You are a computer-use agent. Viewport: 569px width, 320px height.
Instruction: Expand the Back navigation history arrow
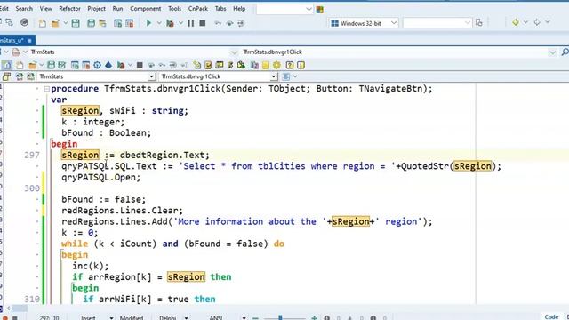[x=525, y=22]
